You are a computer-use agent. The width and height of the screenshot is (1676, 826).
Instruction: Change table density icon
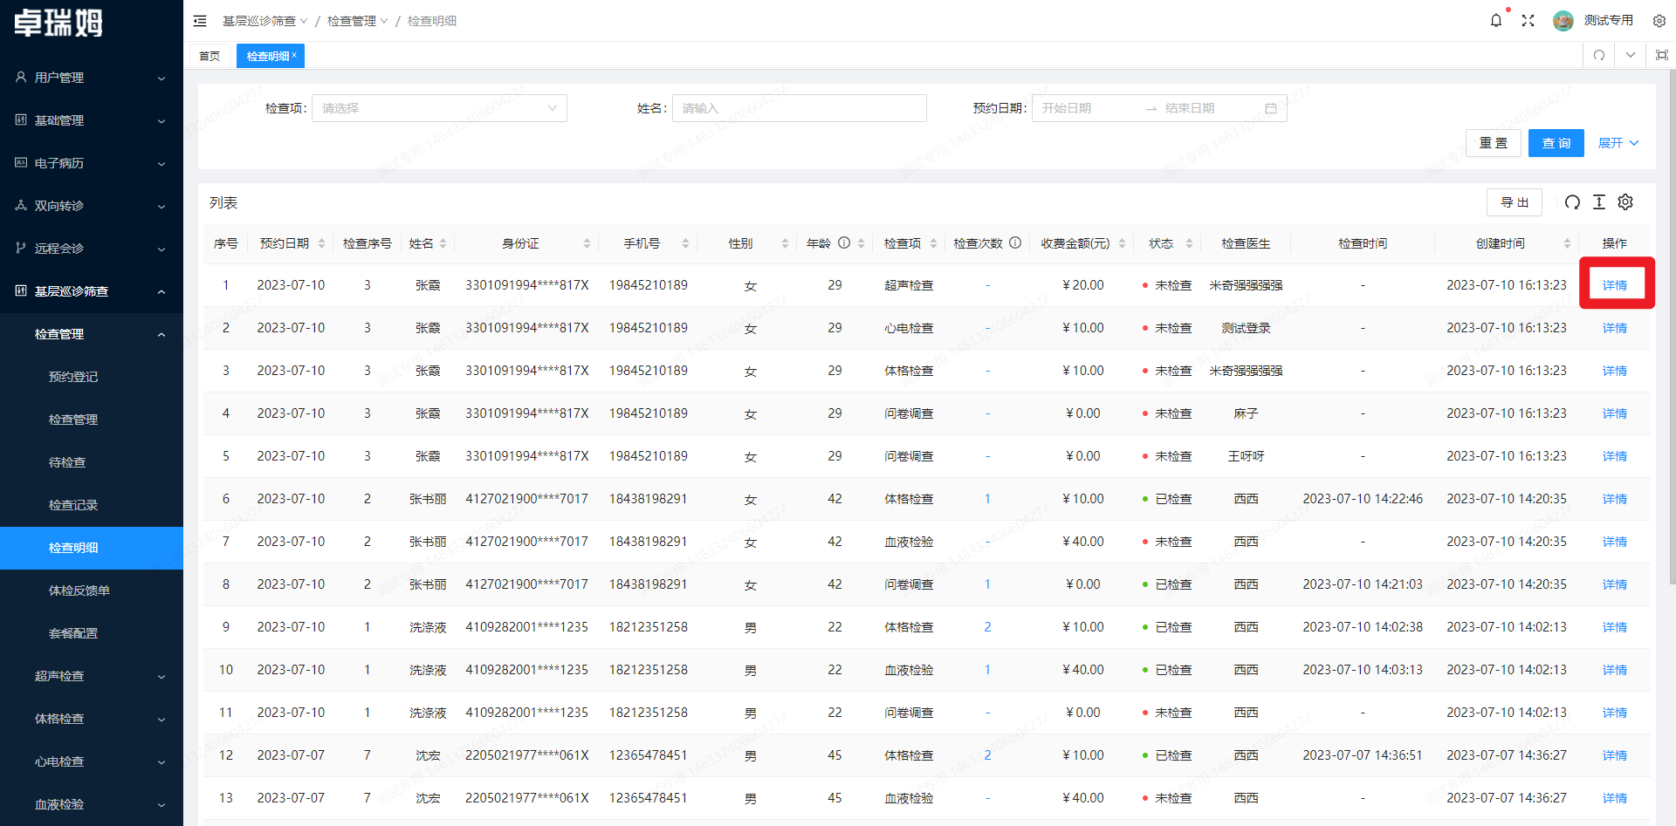pos(1599,202)
